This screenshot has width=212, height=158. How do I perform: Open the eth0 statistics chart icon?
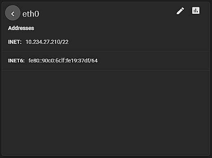196,11
